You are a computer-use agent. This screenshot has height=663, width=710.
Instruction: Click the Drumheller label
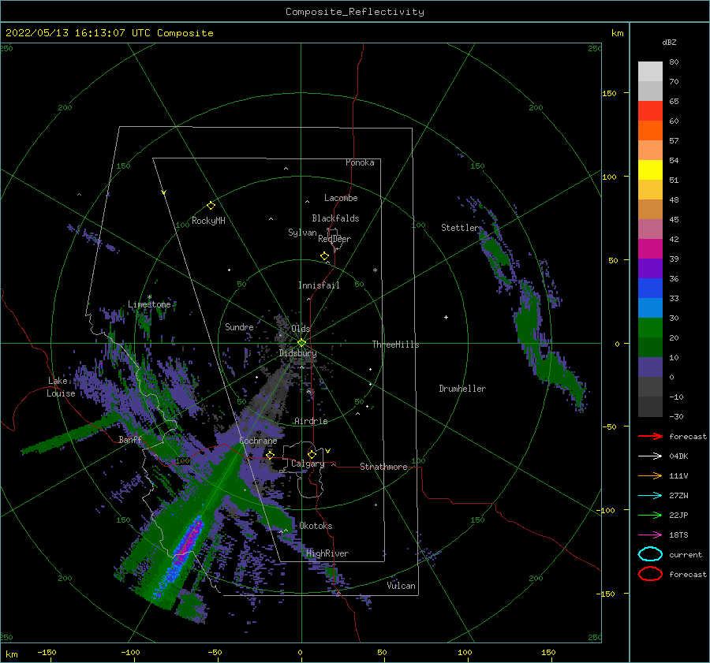pyautogui.click(x=462, y=389)
